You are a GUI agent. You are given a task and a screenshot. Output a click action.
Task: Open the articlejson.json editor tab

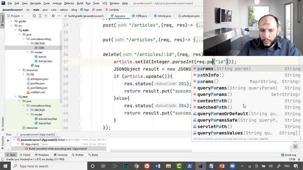click(190, 16)
